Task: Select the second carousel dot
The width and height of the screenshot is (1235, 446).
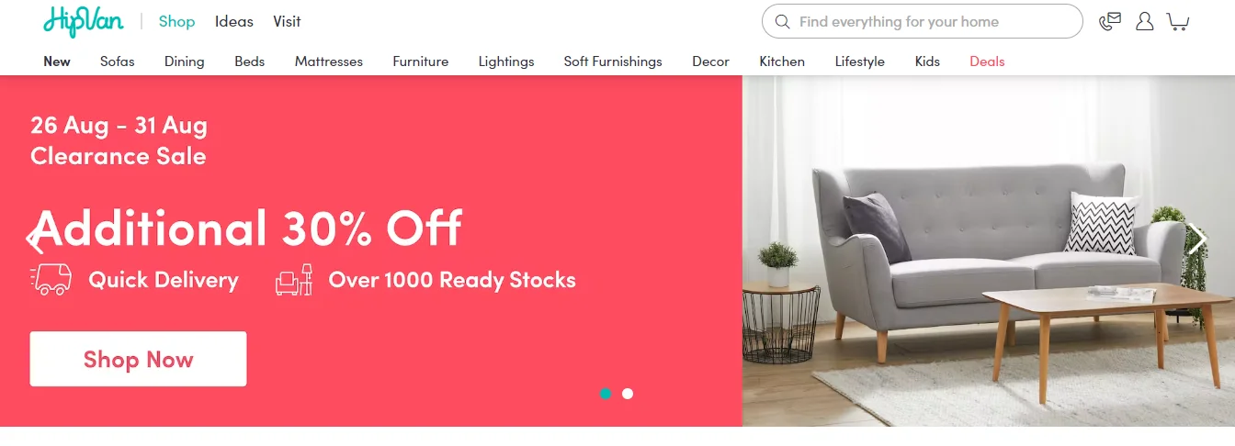Action: click(628, 394)
